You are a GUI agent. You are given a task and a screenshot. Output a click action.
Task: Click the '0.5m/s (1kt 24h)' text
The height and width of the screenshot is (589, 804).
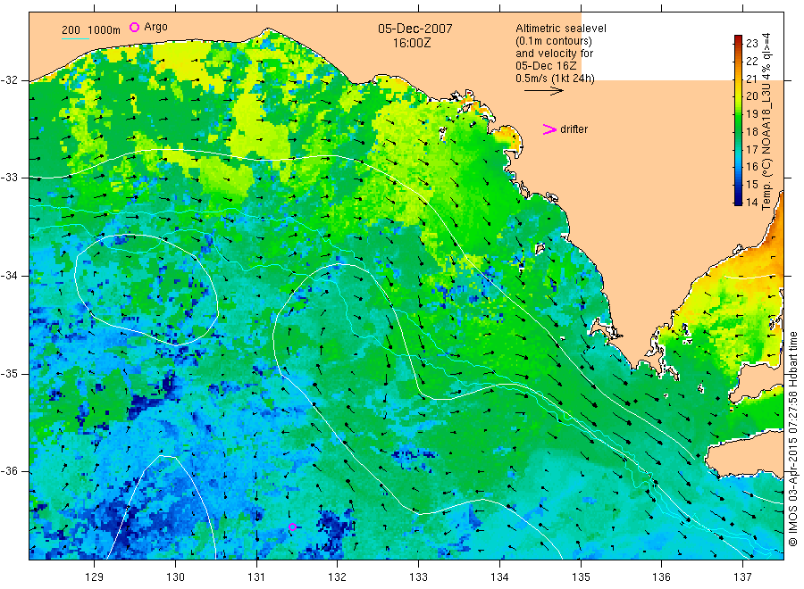[555, 79]
